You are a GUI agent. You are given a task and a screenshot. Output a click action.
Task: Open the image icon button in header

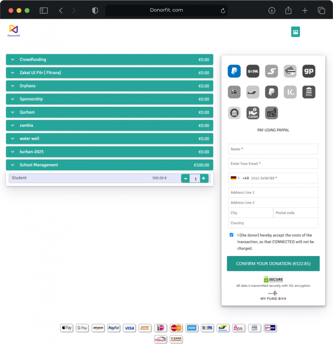pyautogui.click(x=295, y=32)
